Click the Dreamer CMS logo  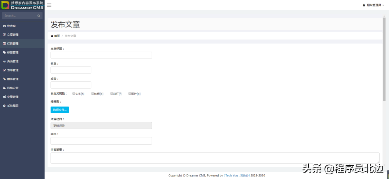pyautogui.click(x=22, y=5)
